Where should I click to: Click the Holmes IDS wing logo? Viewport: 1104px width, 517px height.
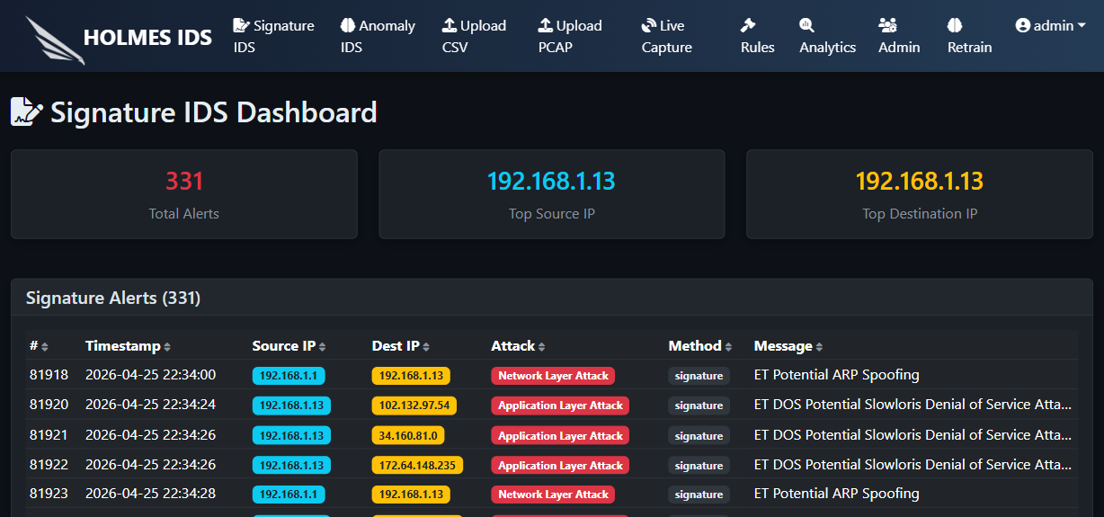pyautogui.click(x=55, y=40)
